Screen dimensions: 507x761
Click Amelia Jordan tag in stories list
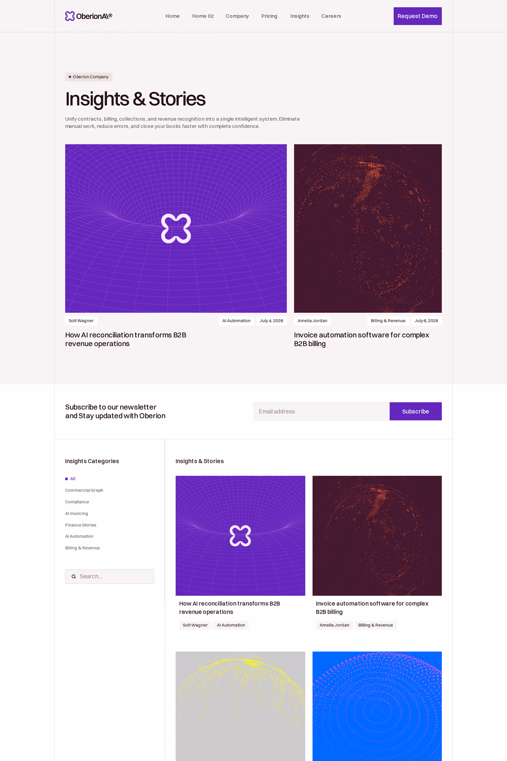coord(334,625)
